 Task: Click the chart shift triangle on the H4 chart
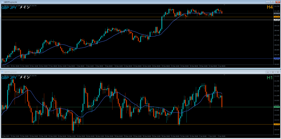click(x=224, y=5)
